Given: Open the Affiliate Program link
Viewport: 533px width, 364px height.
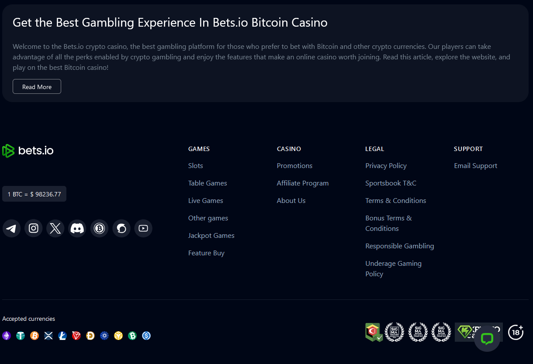Looking at the screenshot, I should pos(303,183).
